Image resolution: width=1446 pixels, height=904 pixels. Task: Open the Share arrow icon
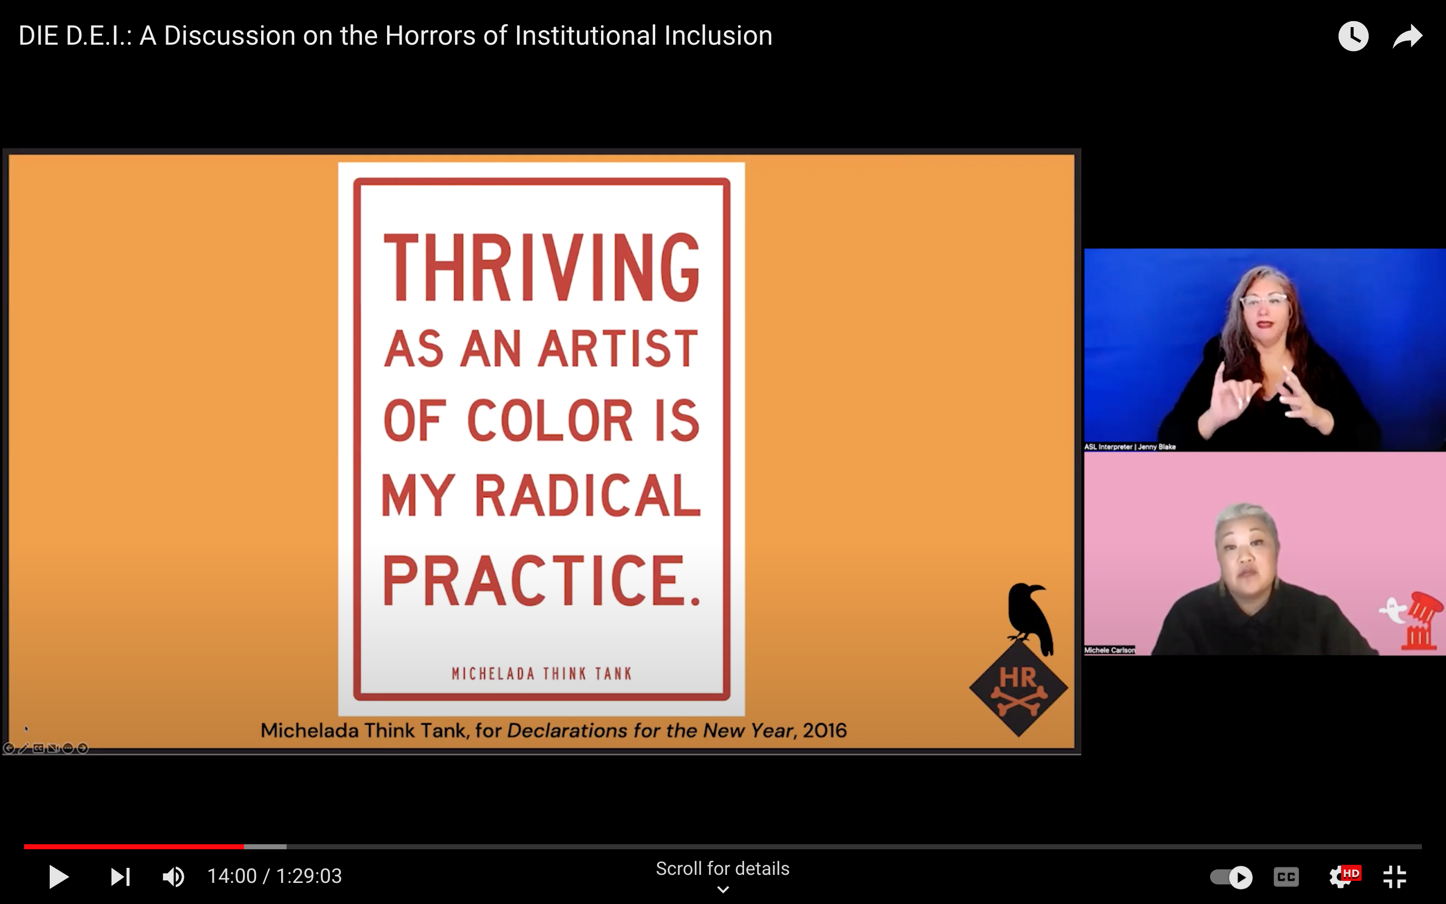click(x=1407, y=37)
